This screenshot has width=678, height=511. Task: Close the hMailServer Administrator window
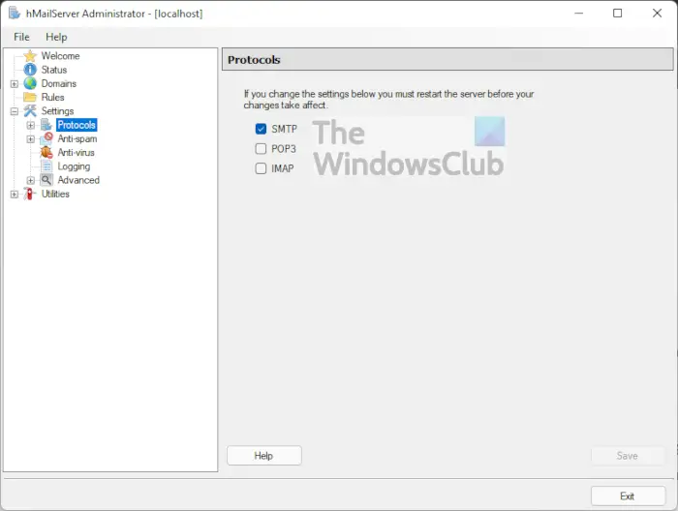click(658, 14)
